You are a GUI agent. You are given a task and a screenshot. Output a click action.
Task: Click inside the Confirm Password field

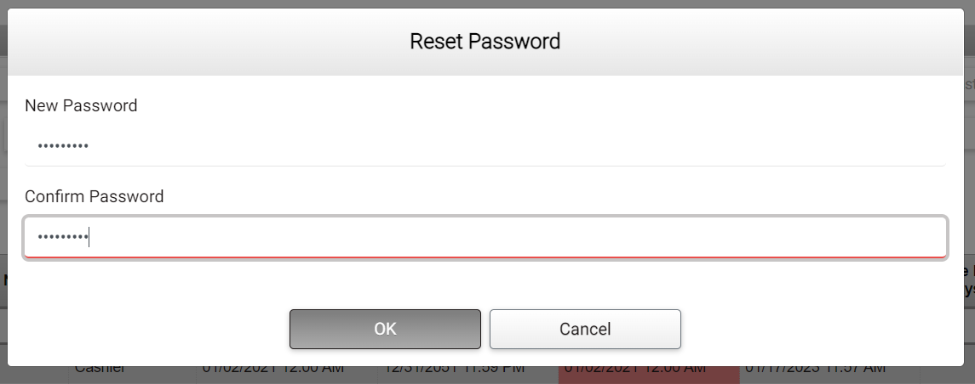(485, 236)
